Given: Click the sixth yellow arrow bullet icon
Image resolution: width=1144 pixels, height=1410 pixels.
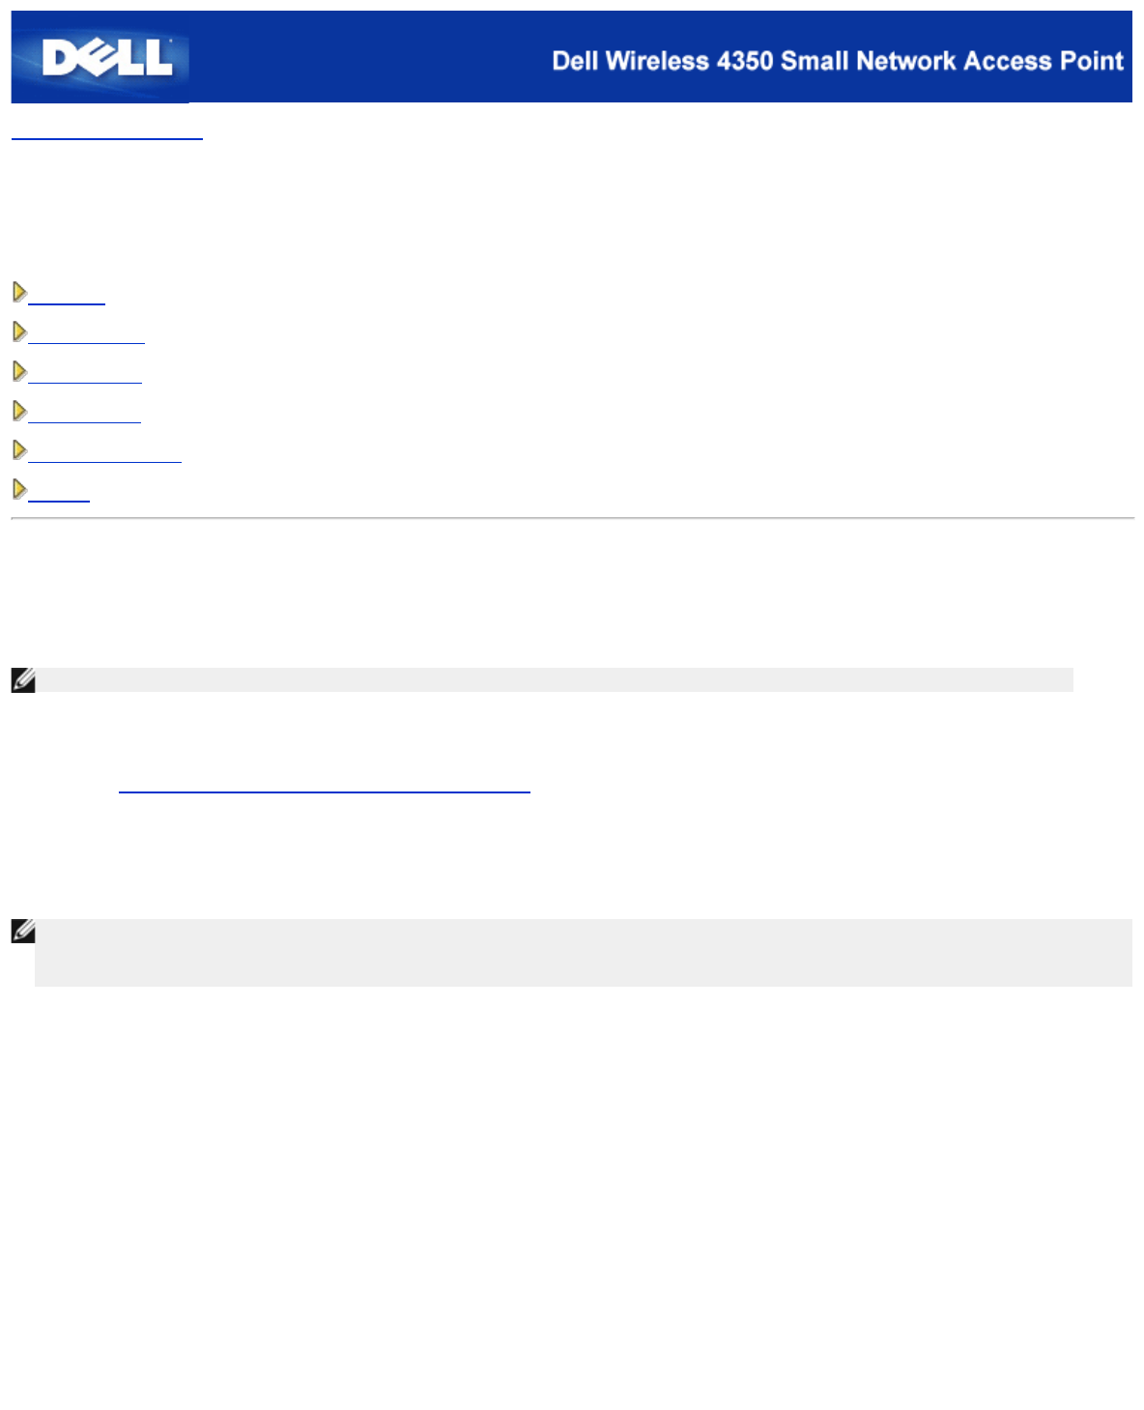Looking at the screenshot, I should click(19, 489).
